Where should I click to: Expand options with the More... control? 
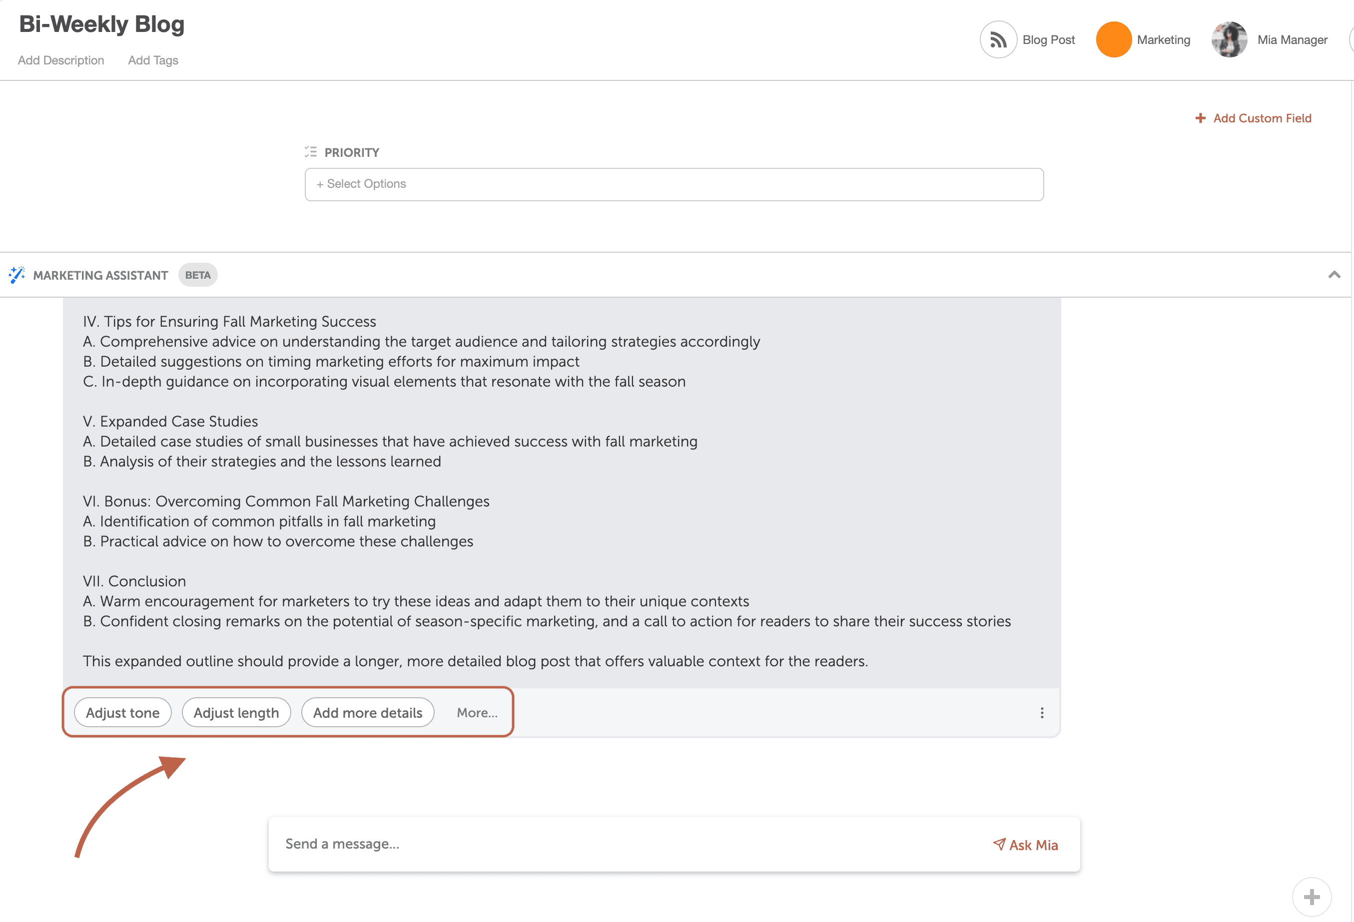tap(477, 712)
